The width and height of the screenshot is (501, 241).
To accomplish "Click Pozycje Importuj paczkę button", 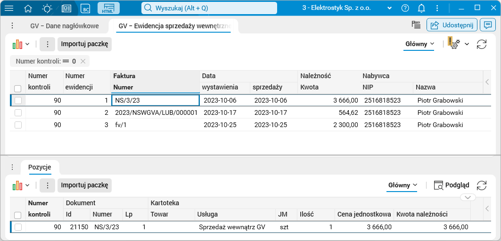I will coord(84,185).
